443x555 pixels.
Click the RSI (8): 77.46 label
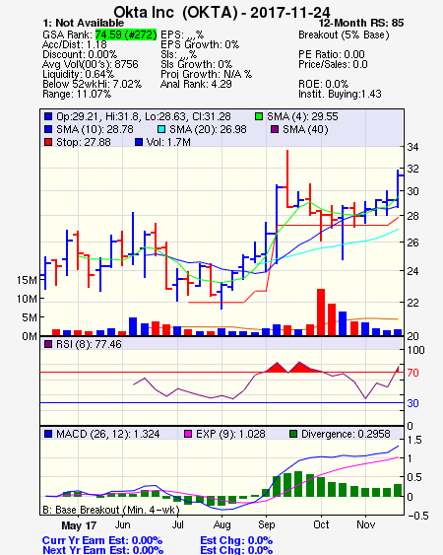point(89,344)
